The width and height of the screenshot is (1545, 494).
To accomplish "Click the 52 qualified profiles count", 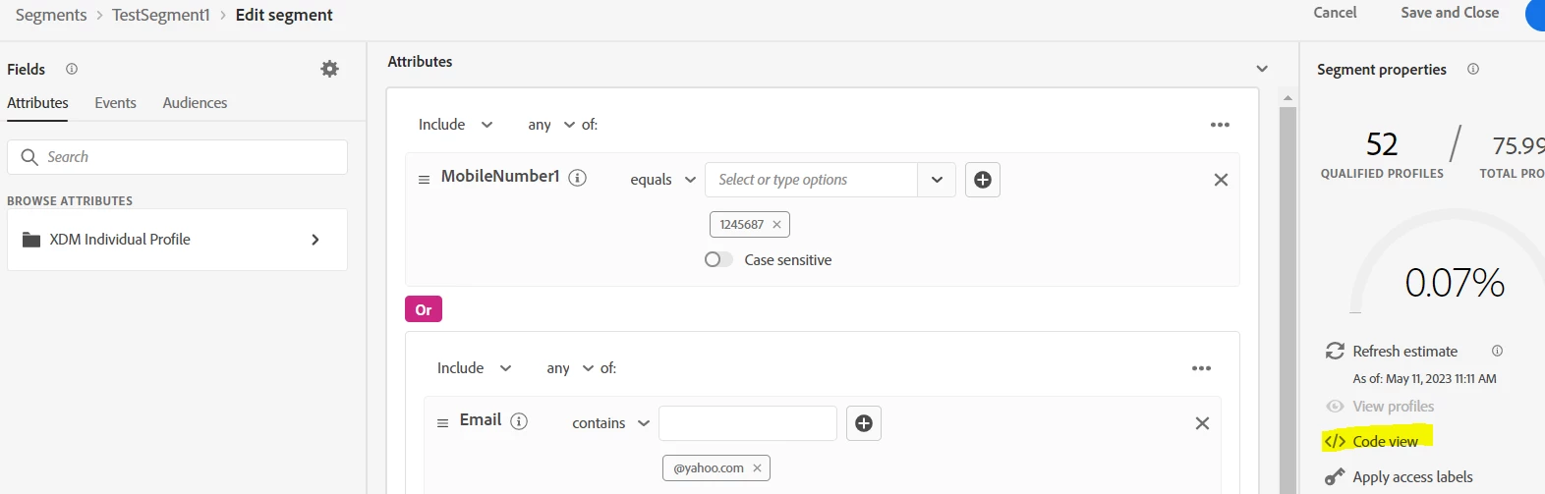I will click(x=1382, y=144).
